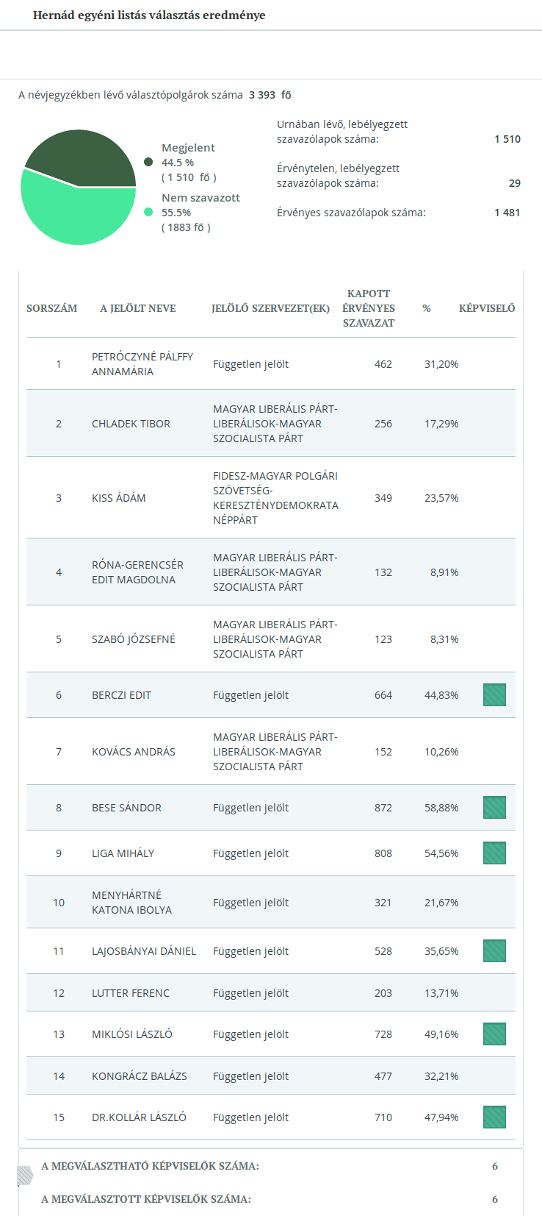Viewport: 542px width, 1216px height.
Task: Click the Sorszám column header
Action: (51, 308)
